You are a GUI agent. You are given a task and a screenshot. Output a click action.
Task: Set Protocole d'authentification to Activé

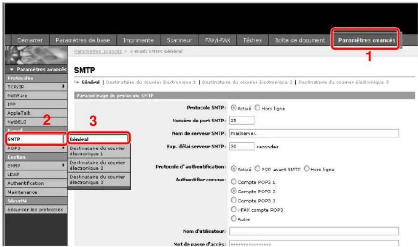(234, 169)
